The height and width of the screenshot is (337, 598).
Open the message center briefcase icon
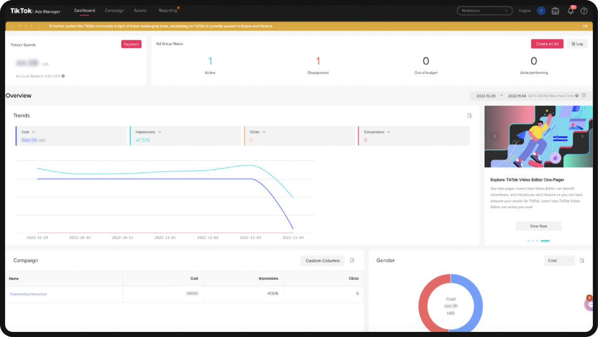coord(556,10)
